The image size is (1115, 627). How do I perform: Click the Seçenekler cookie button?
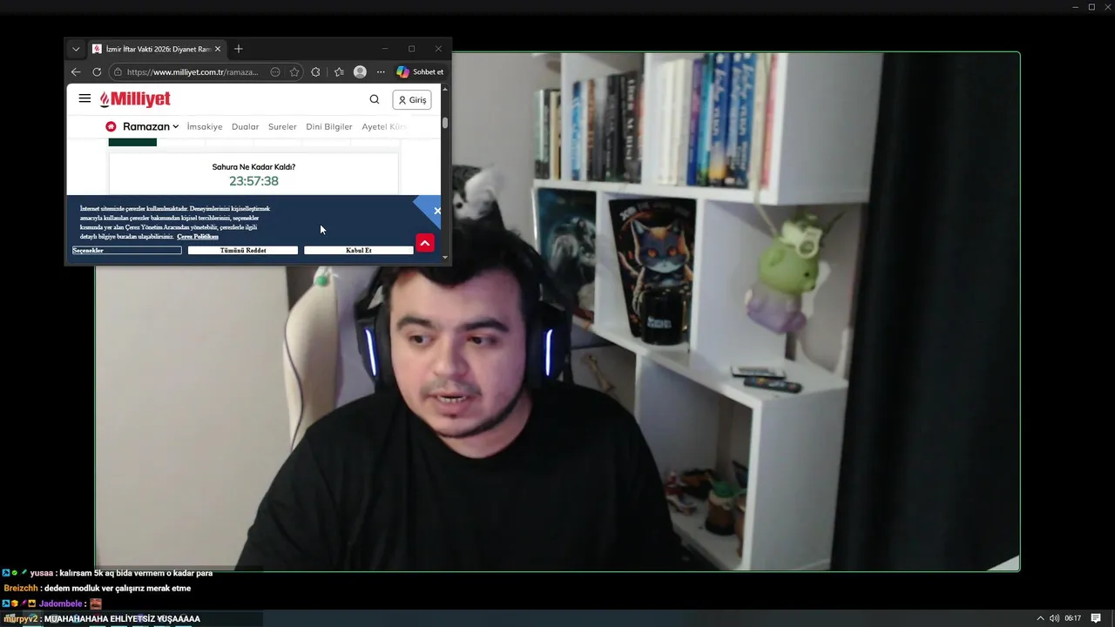click(127, 251)
